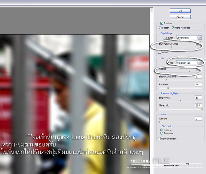Click the Blade Curvature slider handle
206x174 pixels.
pyautogui.click(x=166, y=80)
